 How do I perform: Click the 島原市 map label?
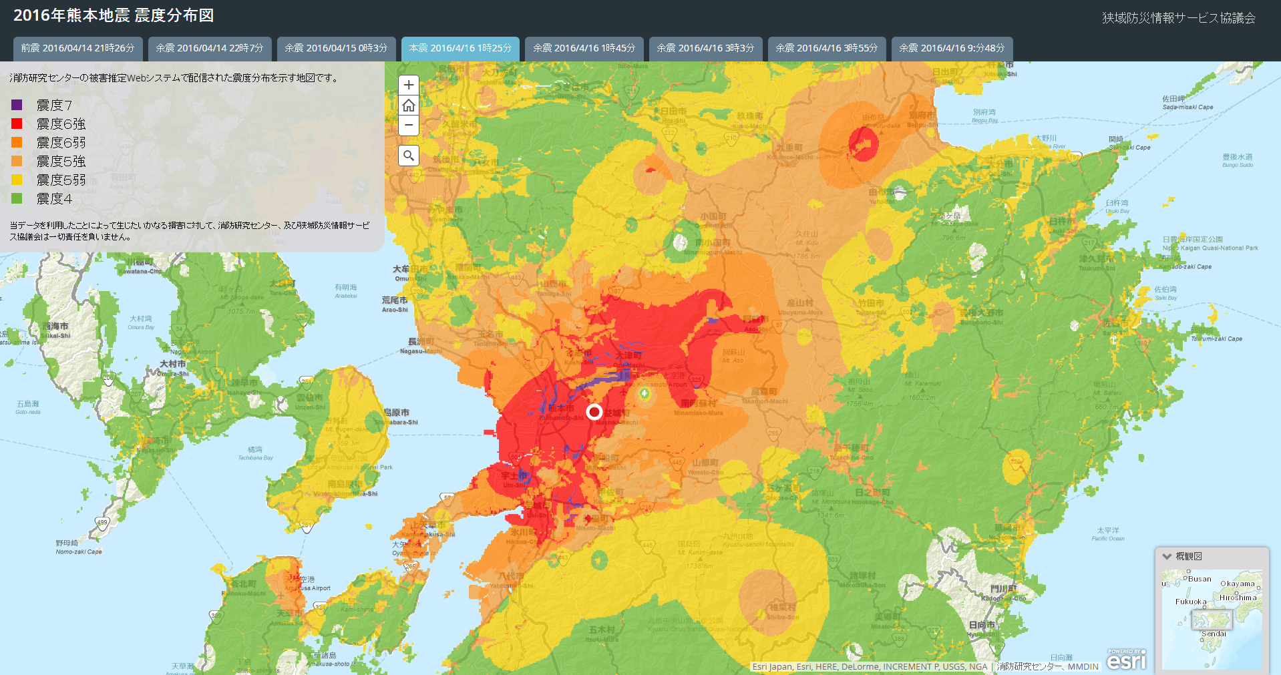point(397,413)
